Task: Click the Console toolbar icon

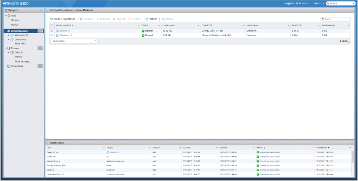Action: pyautogui.click(x=81, y=19)
